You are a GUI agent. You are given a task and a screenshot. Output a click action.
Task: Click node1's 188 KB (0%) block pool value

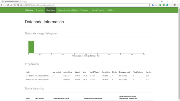[x=123, y=76]
